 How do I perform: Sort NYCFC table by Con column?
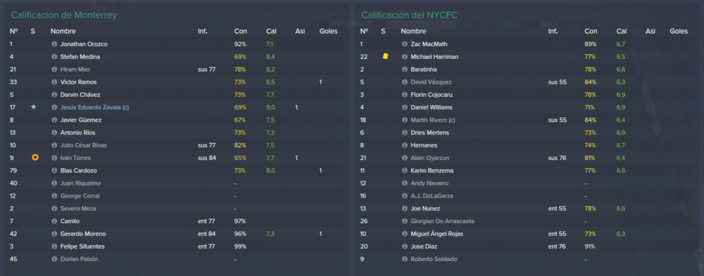point(591,32)
